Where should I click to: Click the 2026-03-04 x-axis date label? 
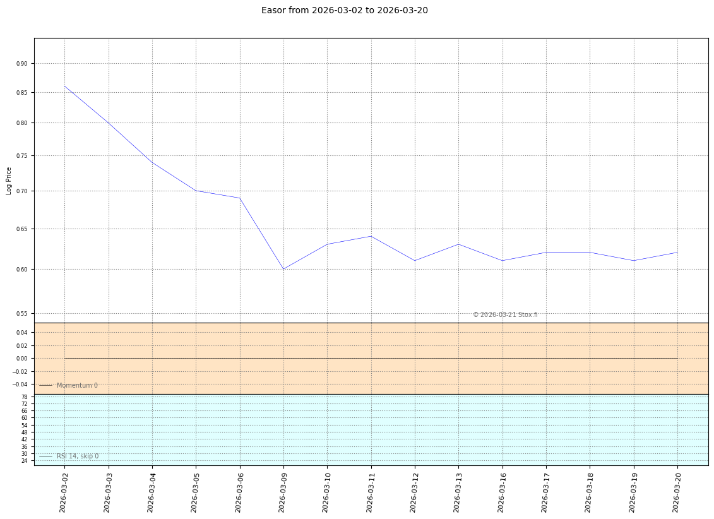[x=152, y=492]
